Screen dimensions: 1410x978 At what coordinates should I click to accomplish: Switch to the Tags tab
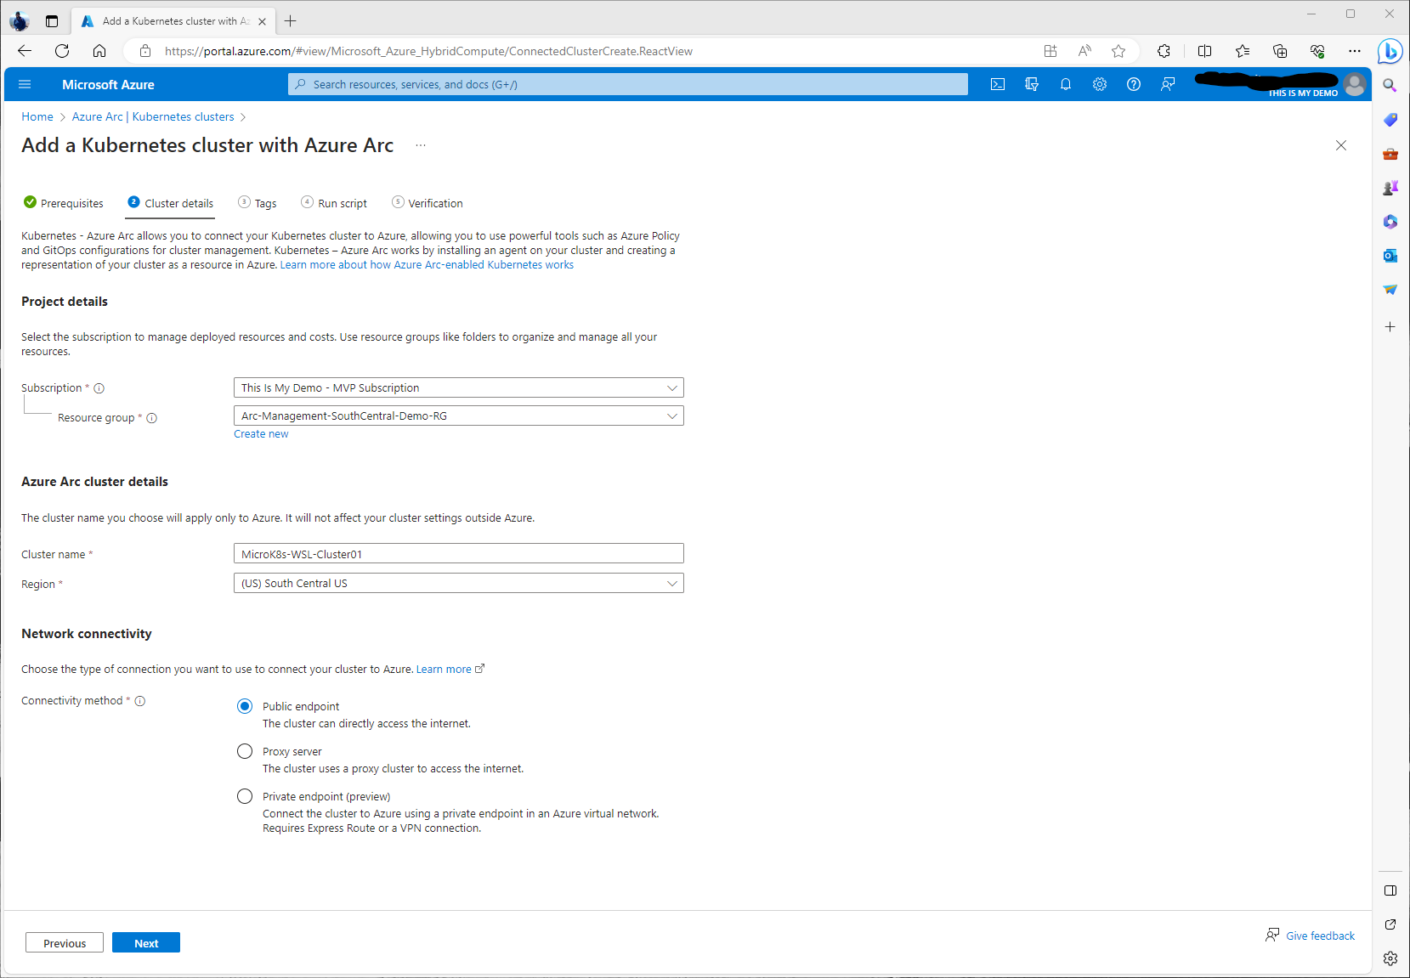click(x=258, y=203)
